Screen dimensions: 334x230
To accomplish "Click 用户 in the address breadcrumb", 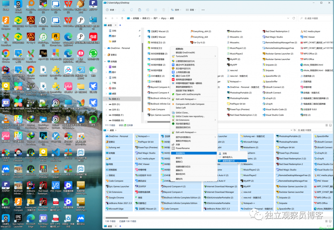I will point(156,18).
